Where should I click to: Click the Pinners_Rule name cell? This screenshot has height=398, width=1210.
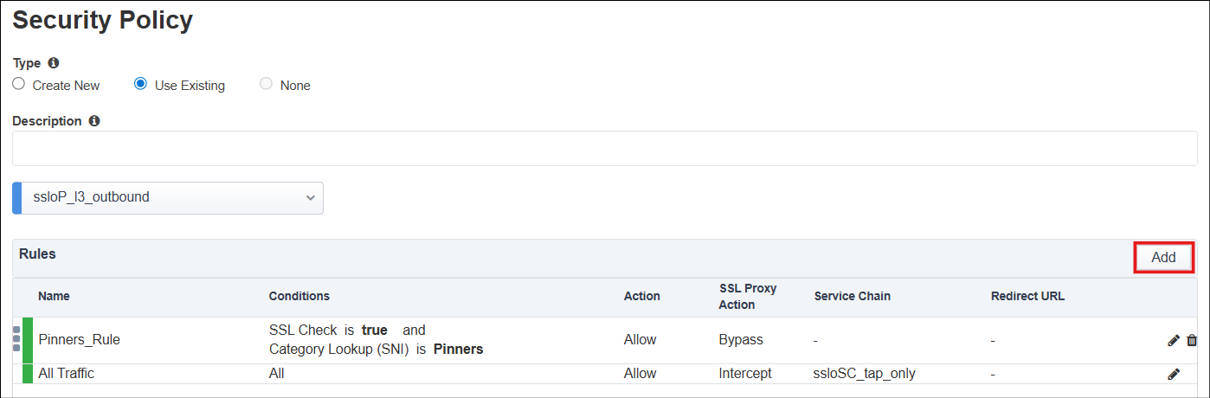pyautogui.click(x=80, y=340)
